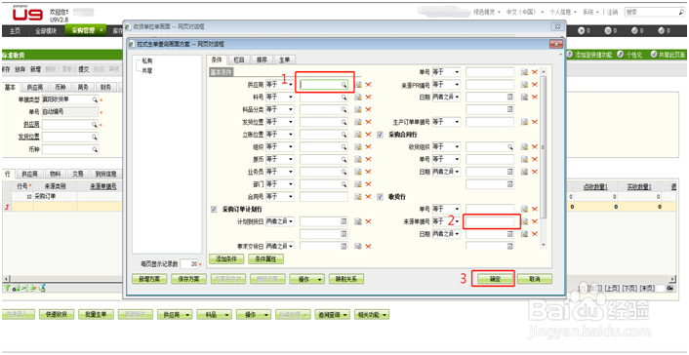Switch to the 排序 tab
The width and height of the screenshot is (689, 355).
click(x=263, y=59)
